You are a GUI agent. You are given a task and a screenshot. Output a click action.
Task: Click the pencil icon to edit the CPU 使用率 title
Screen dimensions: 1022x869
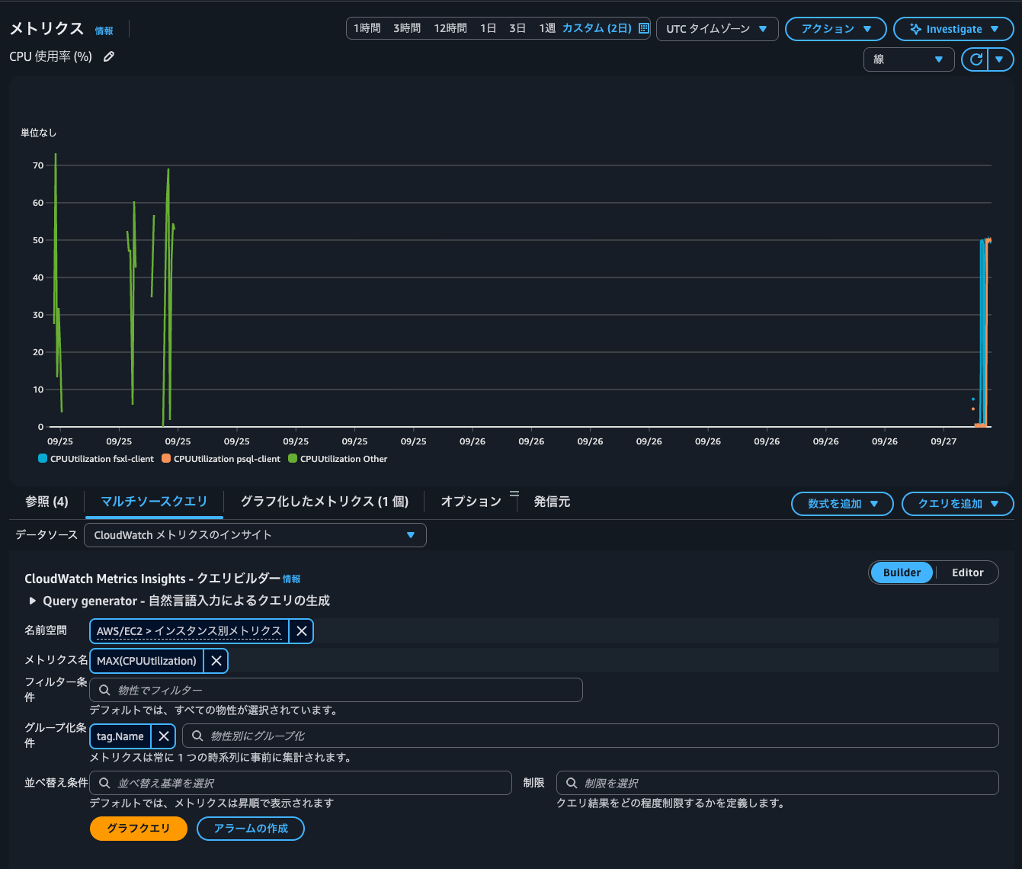click(109, 56)
